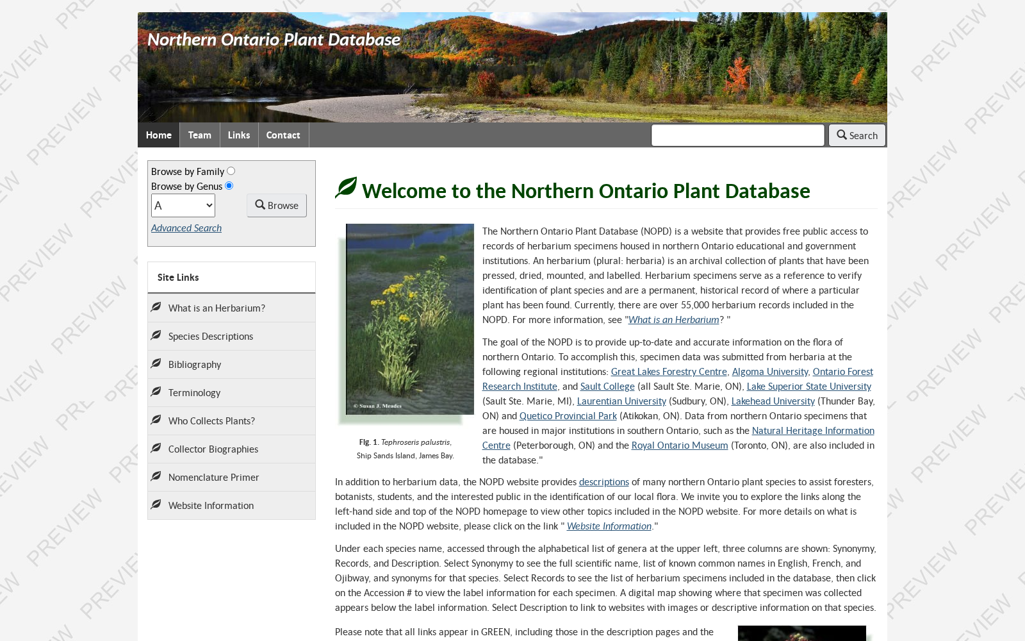Image resolution: width=1025 pixels, height=641 pixels.
Task: Open Terminology sidebar link
Action: (x=231, y=393)
